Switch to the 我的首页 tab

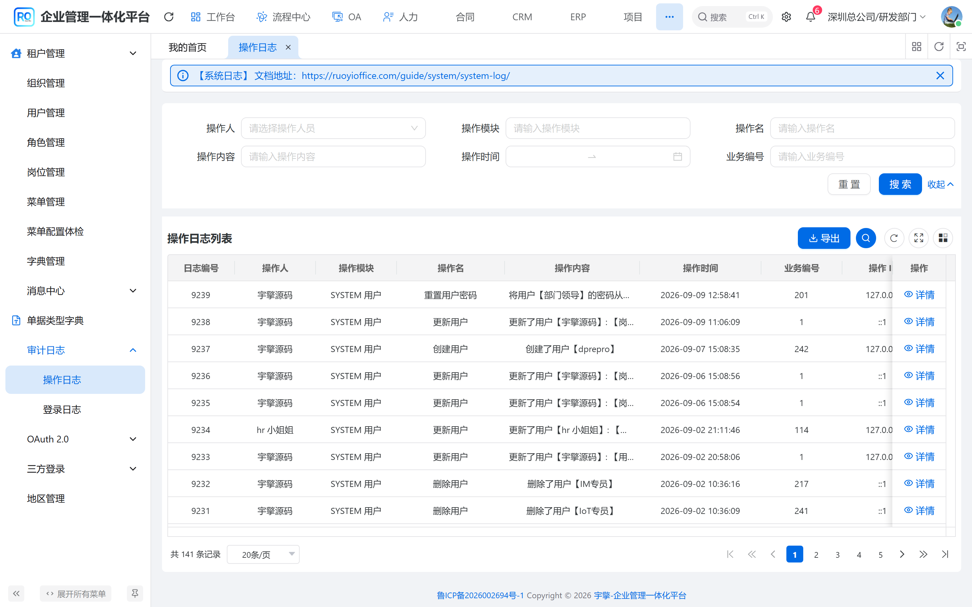pos(187,47)
